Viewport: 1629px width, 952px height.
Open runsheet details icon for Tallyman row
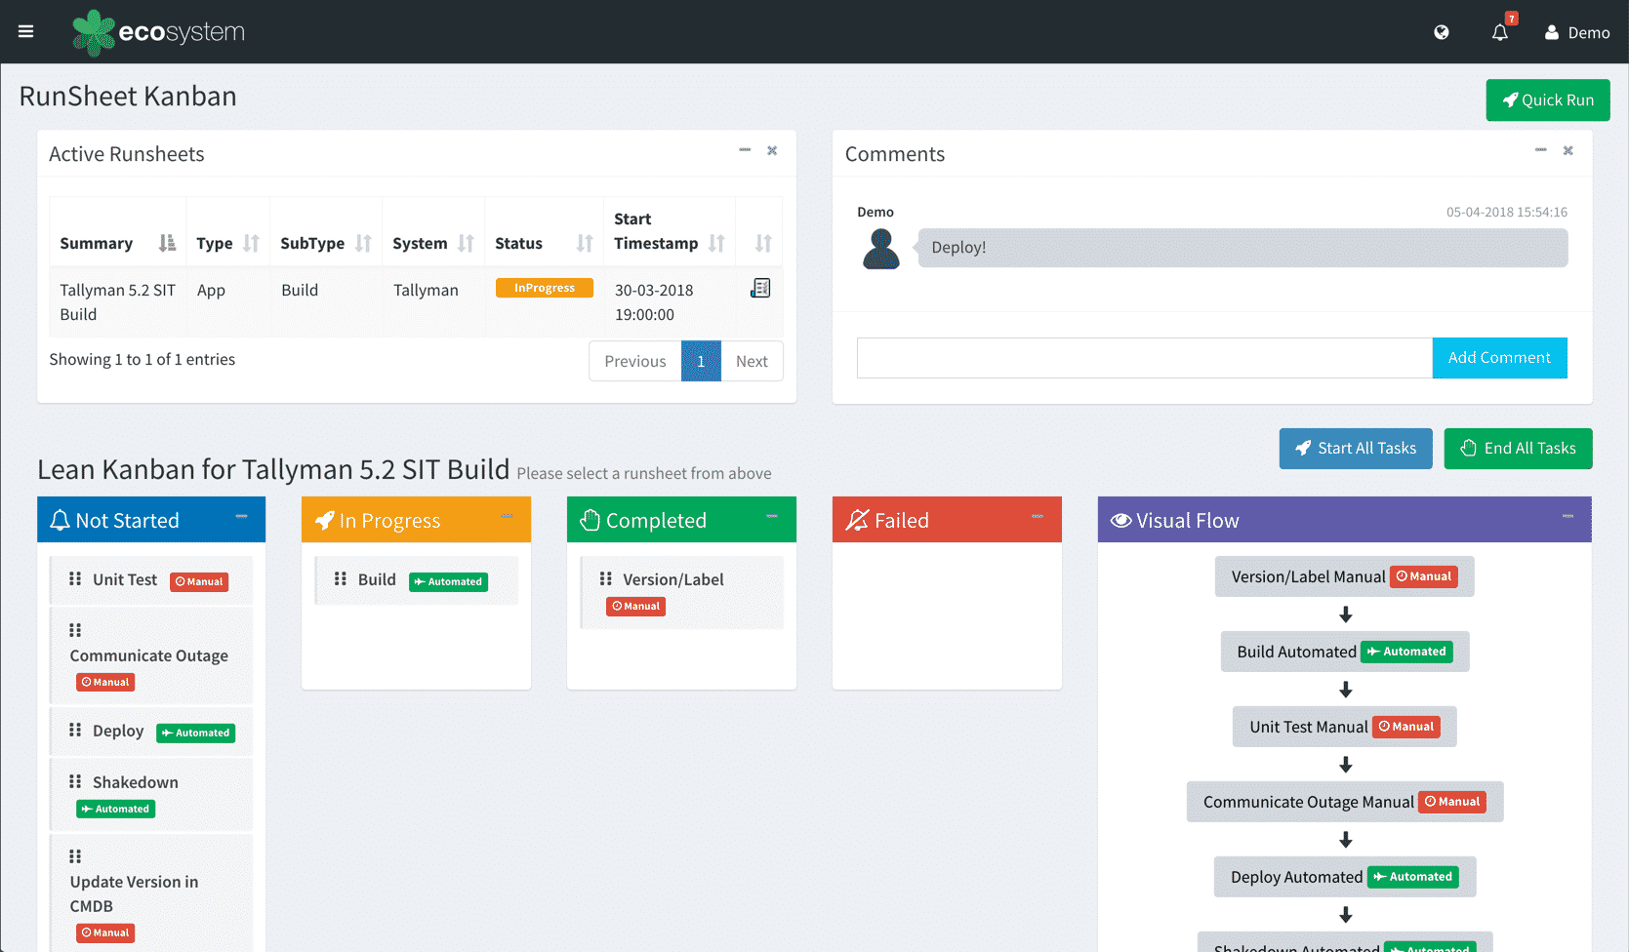point(760,289)
